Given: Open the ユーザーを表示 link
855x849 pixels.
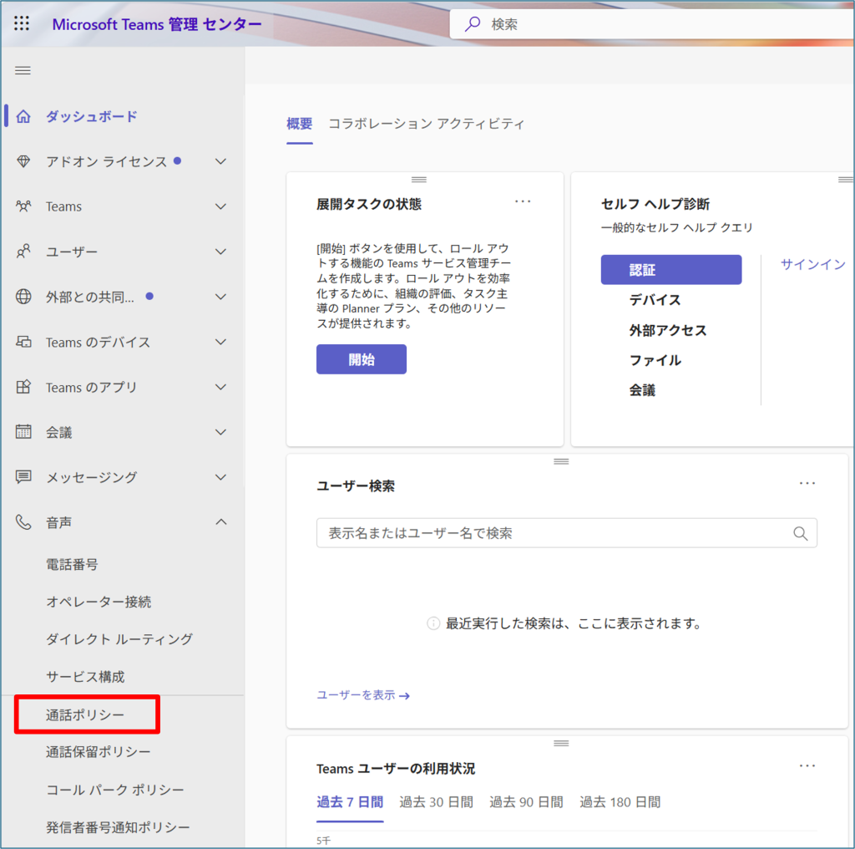Looking at the screenshot, I should [x=363, y=695].
